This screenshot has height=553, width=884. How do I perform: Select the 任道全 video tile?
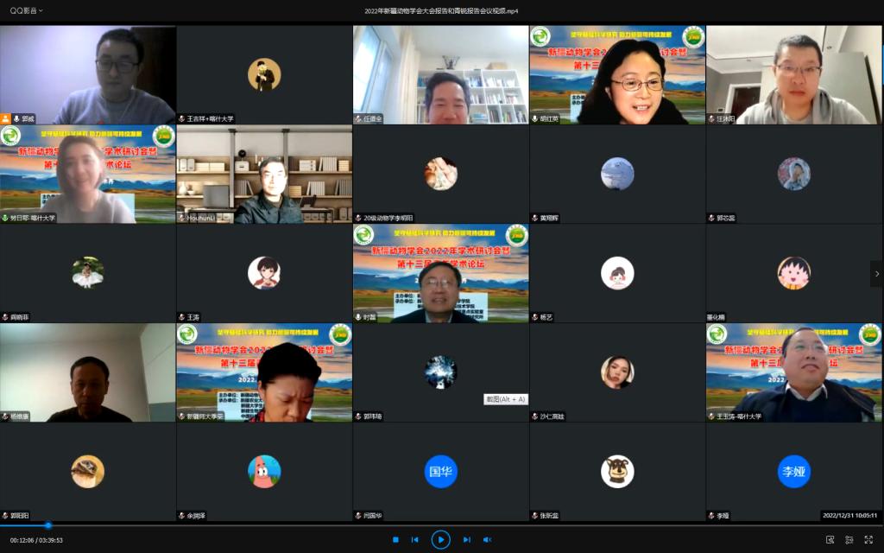coord(441,74)
